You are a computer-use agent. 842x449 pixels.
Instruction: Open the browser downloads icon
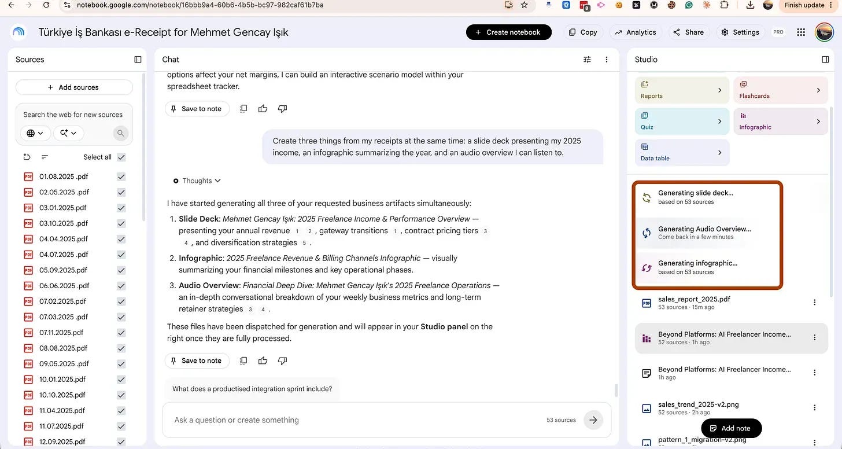[x=749, y=5]
